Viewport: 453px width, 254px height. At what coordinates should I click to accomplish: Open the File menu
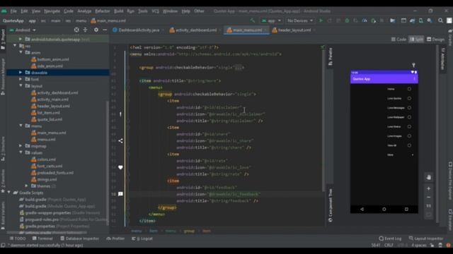pyautogui.click(x=13, y=11)
